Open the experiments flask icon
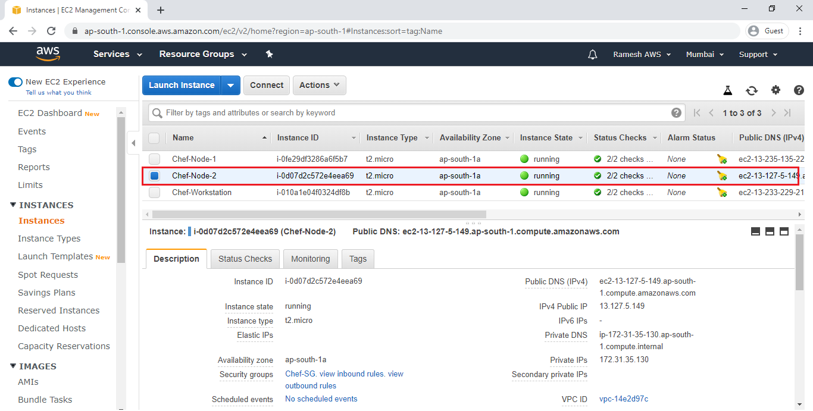 (x=727, y=90)
